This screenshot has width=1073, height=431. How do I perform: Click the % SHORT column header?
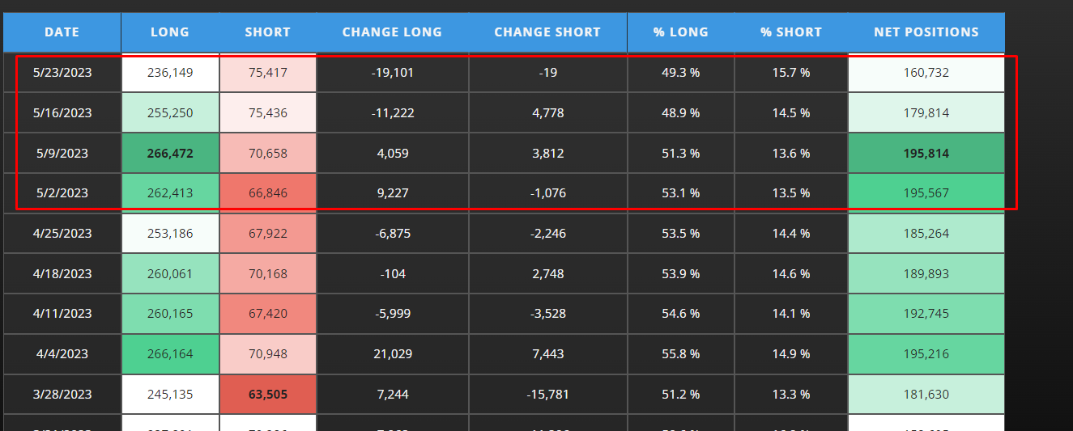[791, 32]
